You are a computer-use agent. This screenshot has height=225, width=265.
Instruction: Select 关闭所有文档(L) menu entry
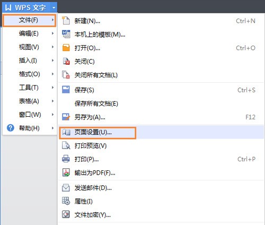point(161,75)
